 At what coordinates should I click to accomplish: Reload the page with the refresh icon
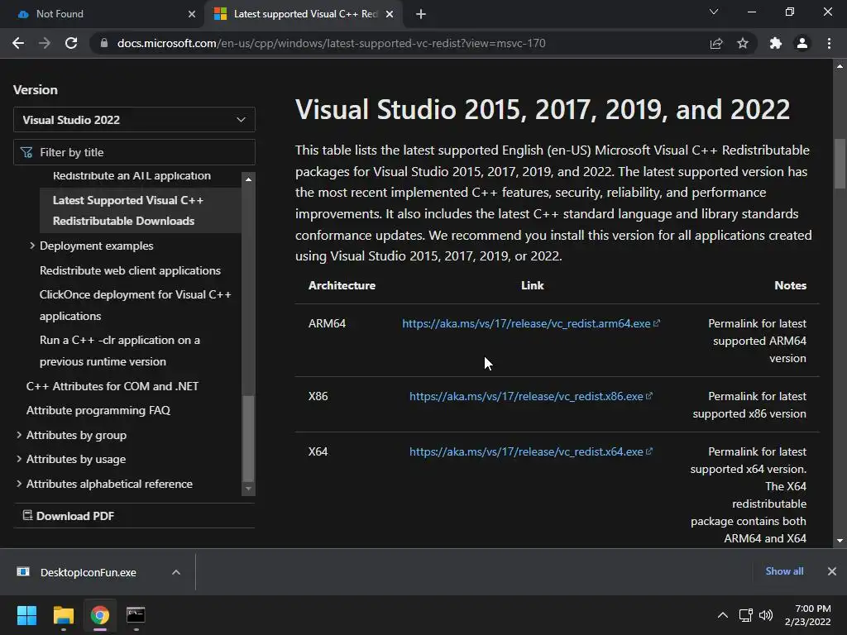[x=71, y=43]
